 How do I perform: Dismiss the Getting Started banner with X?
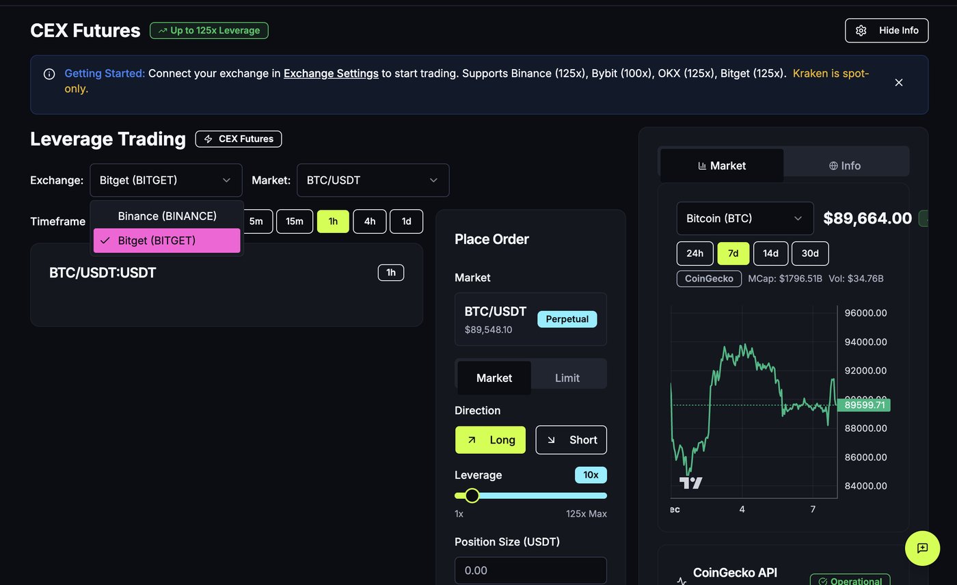899,82
